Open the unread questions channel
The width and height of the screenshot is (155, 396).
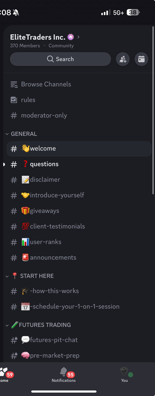click(x=79, y=164)
